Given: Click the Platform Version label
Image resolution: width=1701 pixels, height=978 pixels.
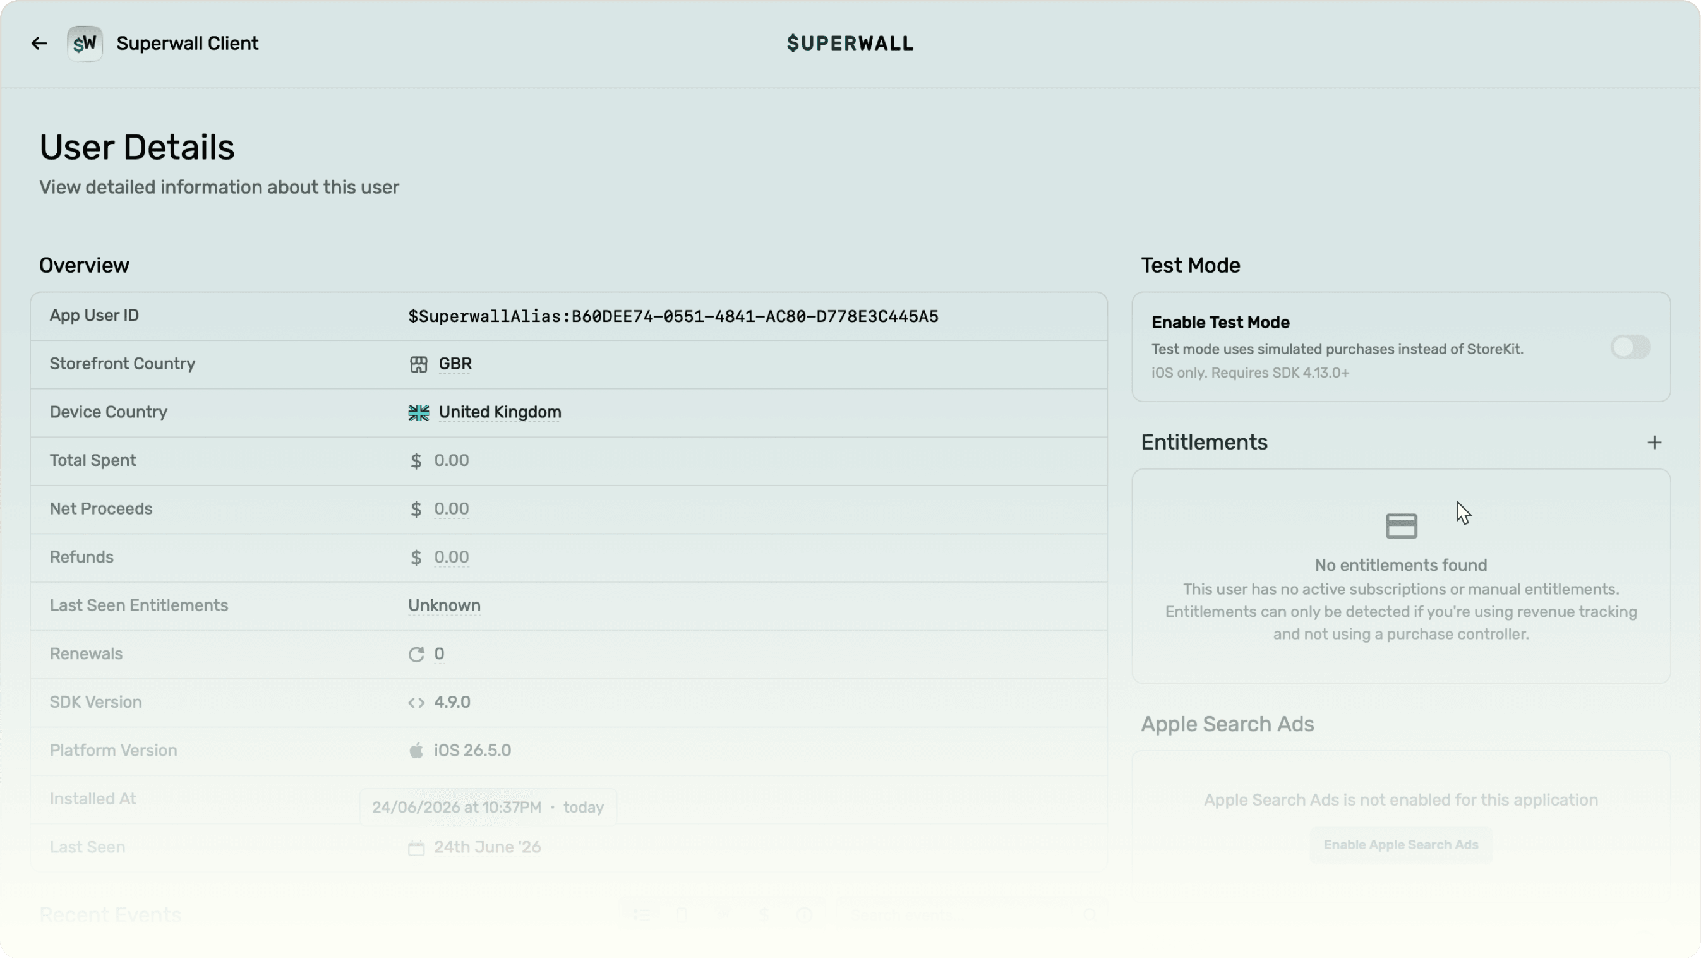Looking at the screenshot, I should (113, 750).
